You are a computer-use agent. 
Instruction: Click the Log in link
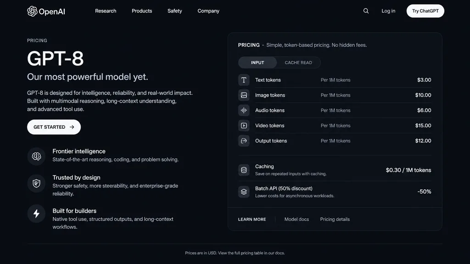click(388, 11)
